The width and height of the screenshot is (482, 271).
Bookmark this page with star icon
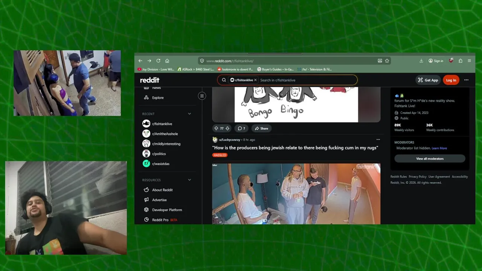[x=387, y=61]
